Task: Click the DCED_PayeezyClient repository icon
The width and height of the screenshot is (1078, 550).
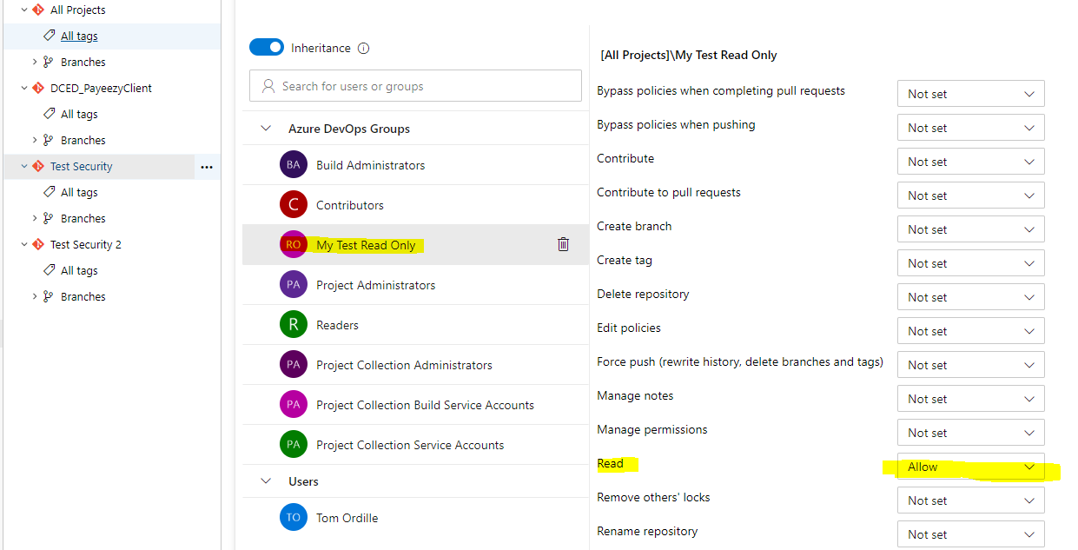Action: (37, 88)
